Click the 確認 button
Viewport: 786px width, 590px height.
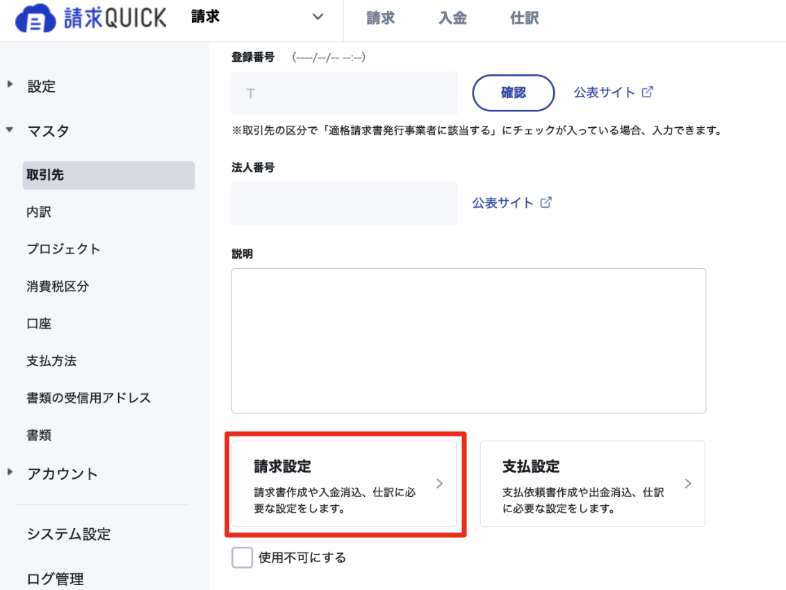[514, 92]
